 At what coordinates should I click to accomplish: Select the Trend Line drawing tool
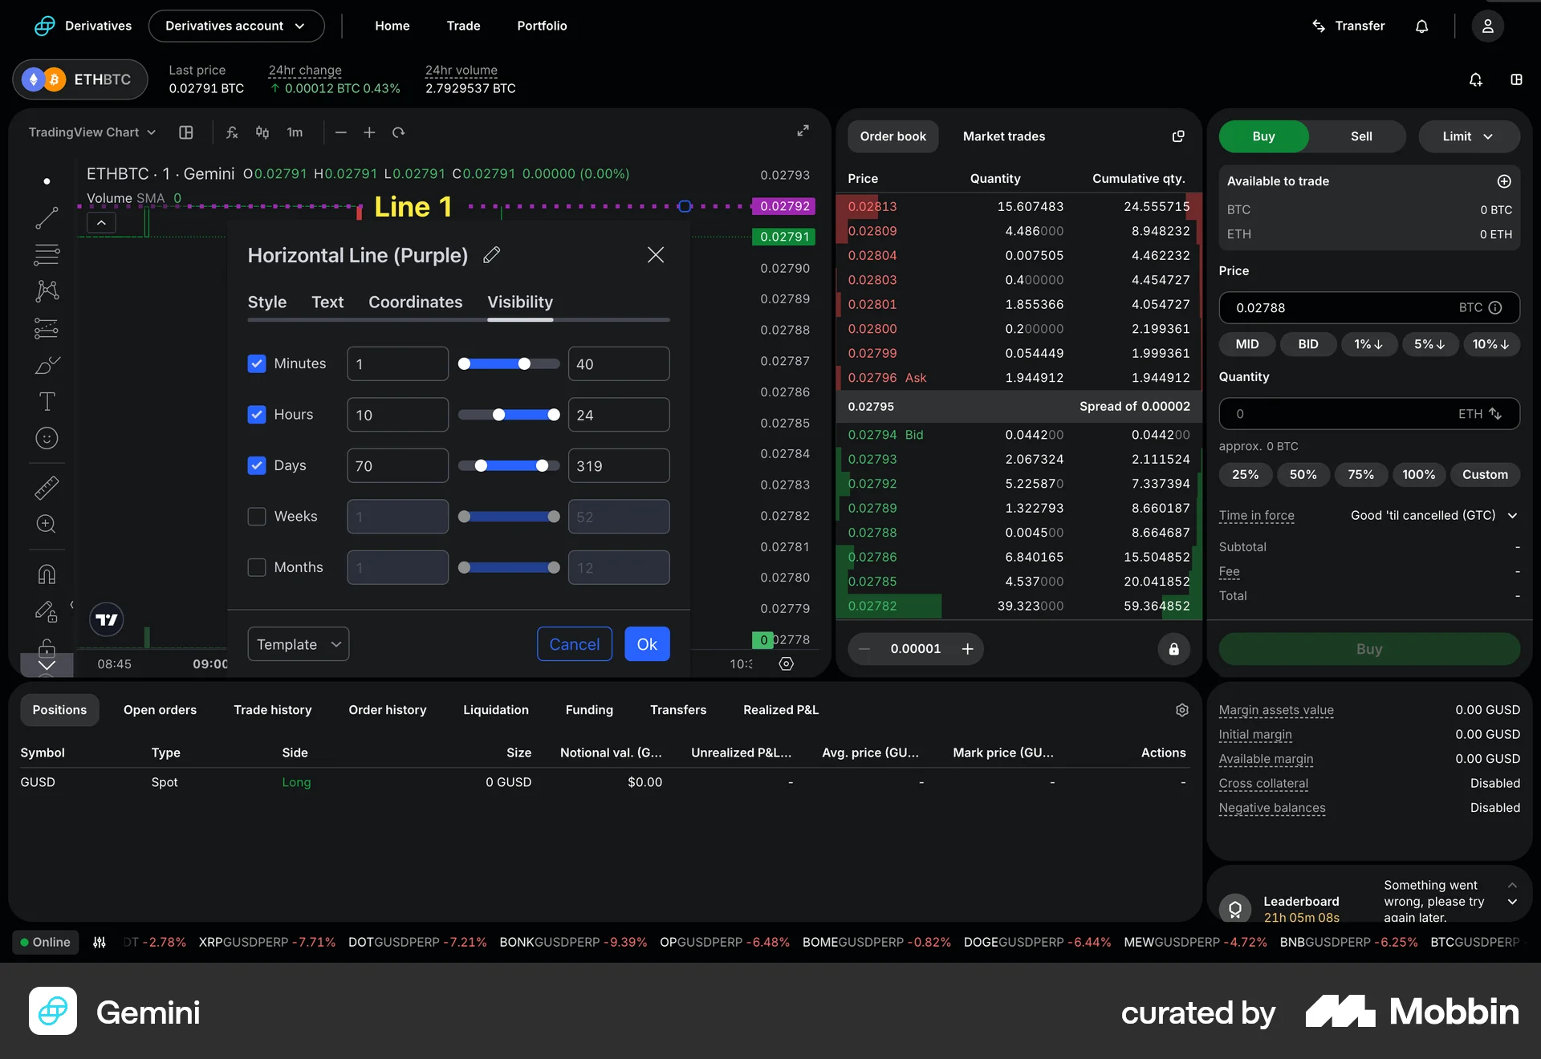[47, 217]
